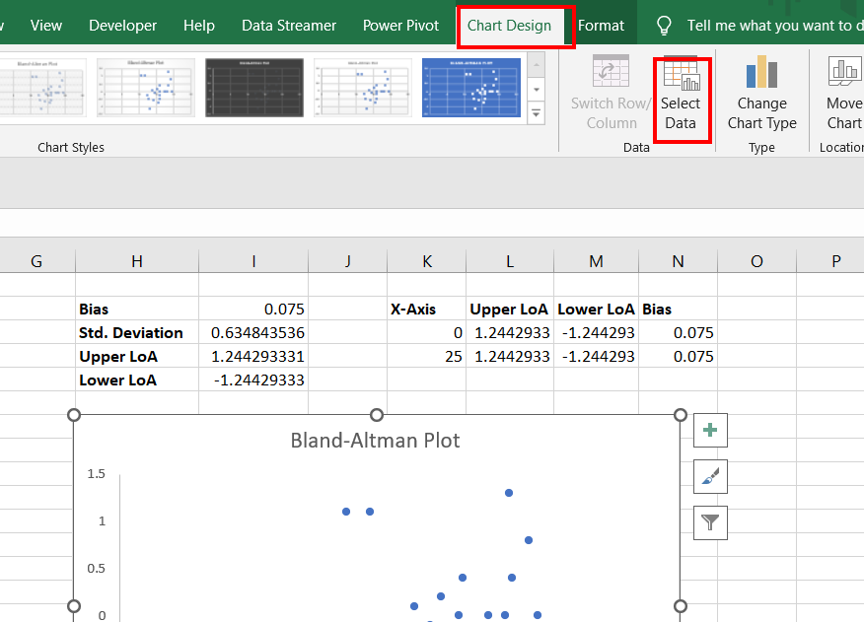
Task: Select cell containing Upper LoA header in column L
Action: coord(510,310)
